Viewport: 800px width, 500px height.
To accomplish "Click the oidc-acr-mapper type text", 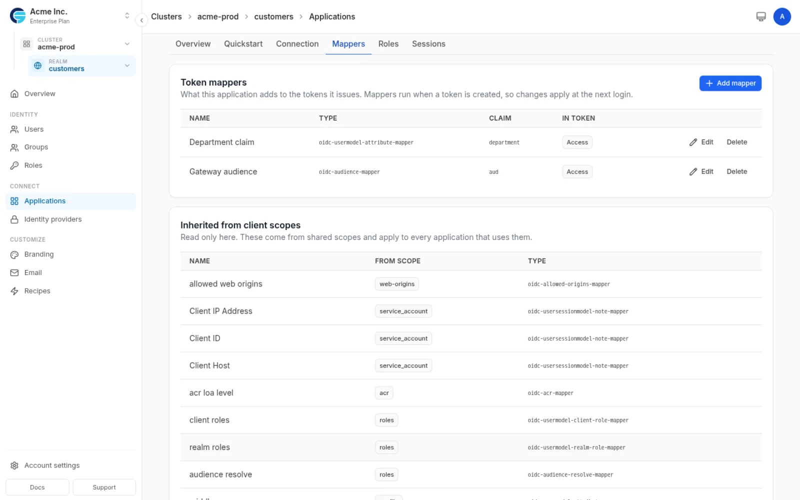I will 550,393.
